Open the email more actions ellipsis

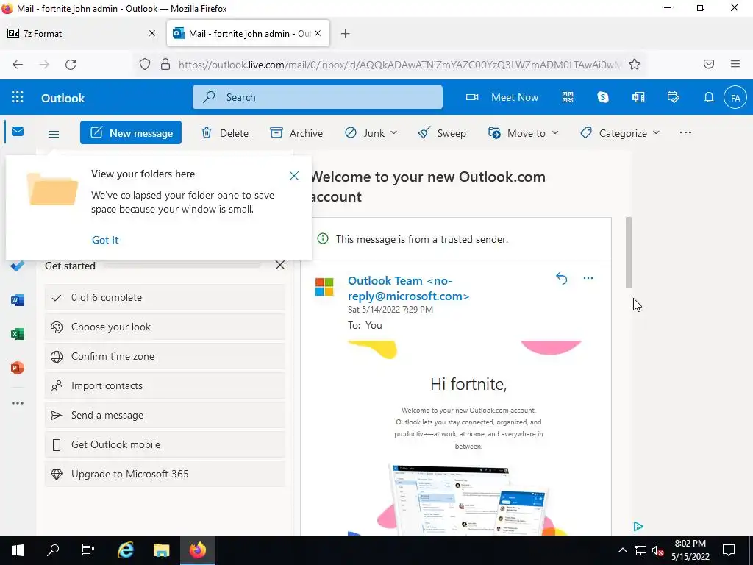588,278
